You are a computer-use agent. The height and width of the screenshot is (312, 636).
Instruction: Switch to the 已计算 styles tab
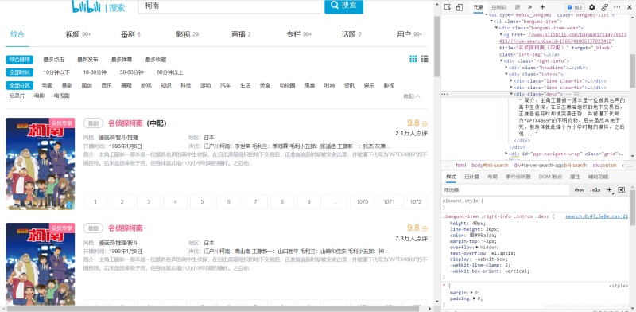tap(471, 177)
